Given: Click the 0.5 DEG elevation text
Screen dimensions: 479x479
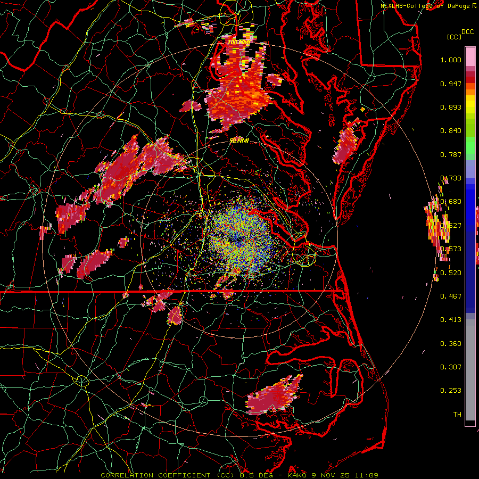Looking at the screenshot, I should pos(255,475).
